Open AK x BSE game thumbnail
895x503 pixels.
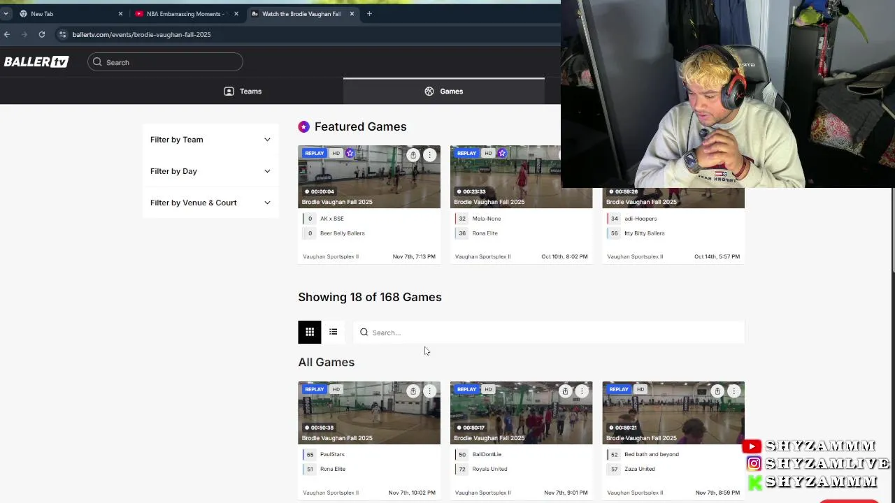click(x=369, y=177)
